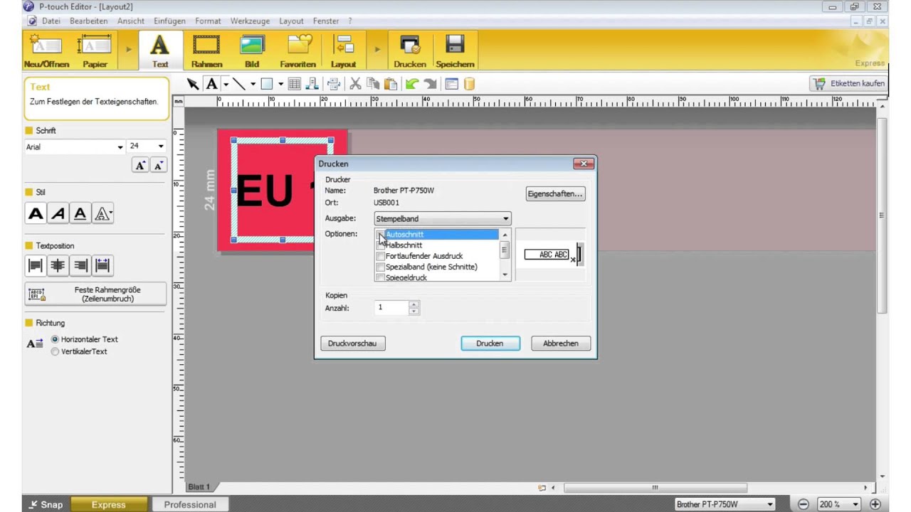Select the line drawing tool
Screen dimensions: 911x512
pos(239,84)
